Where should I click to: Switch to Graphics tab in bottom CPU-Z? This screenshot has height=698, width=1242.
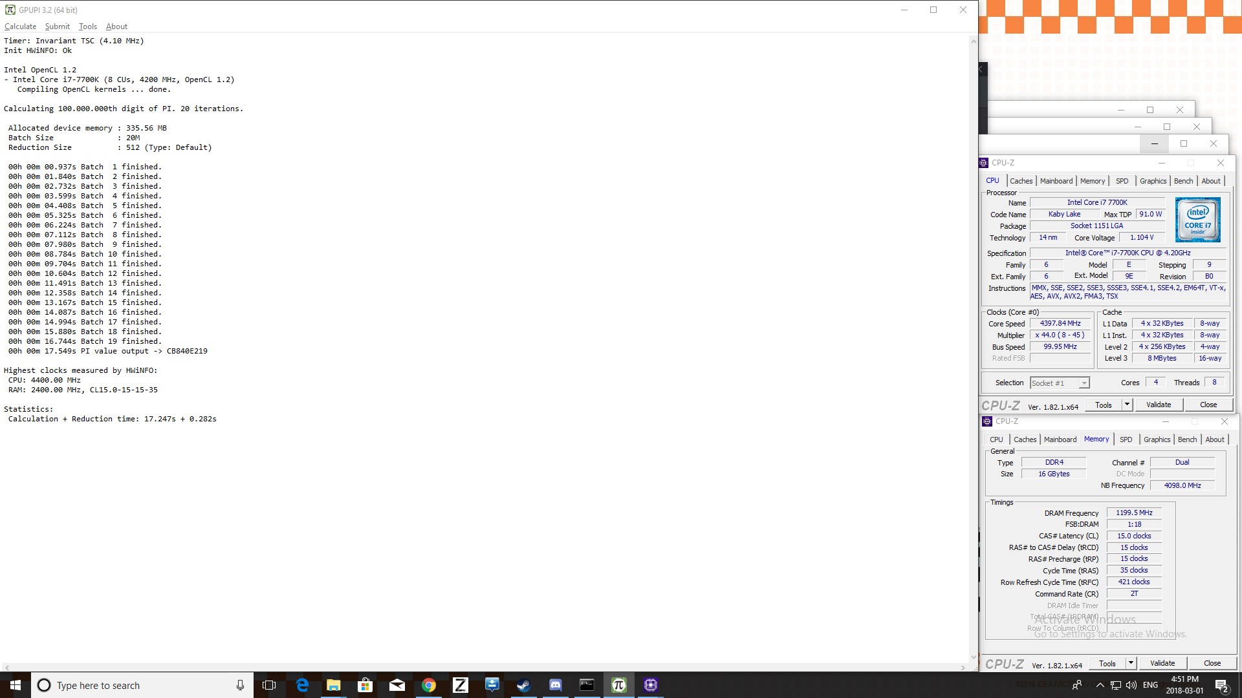coord(1157,440)
